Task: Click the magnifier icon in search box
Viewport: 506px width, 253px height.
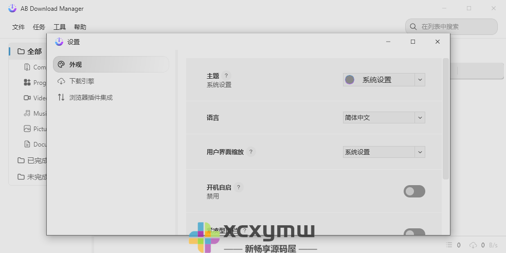Action: (413, 26)
